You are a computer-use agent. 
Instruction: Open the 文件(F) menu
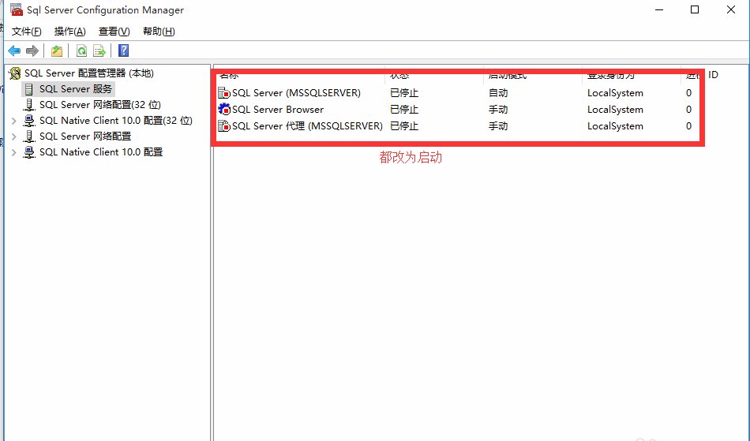pos(26,32)
